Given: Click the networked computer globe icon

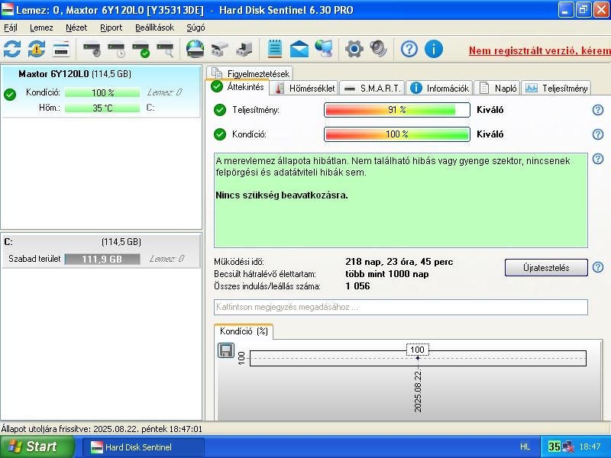Looking at the screenshot, I should 324,49.
